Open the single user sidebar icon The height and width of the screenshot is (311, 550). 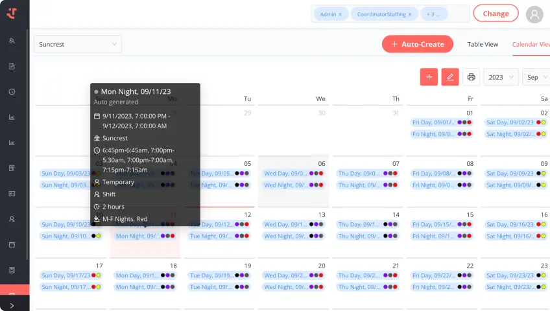pyautogui.click(x=12, y=219)
